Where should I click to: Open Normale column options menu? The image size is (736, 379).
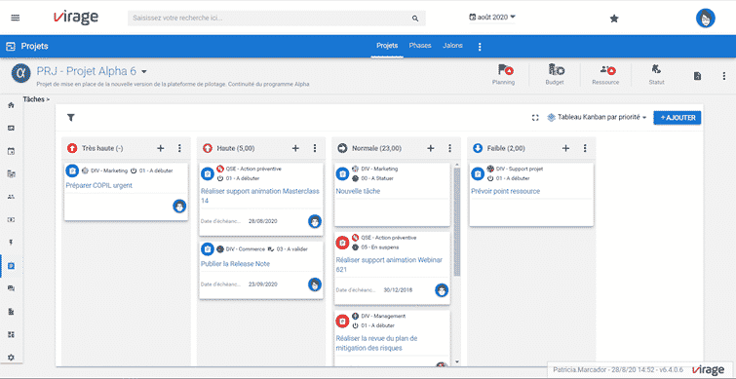point(449,148)
